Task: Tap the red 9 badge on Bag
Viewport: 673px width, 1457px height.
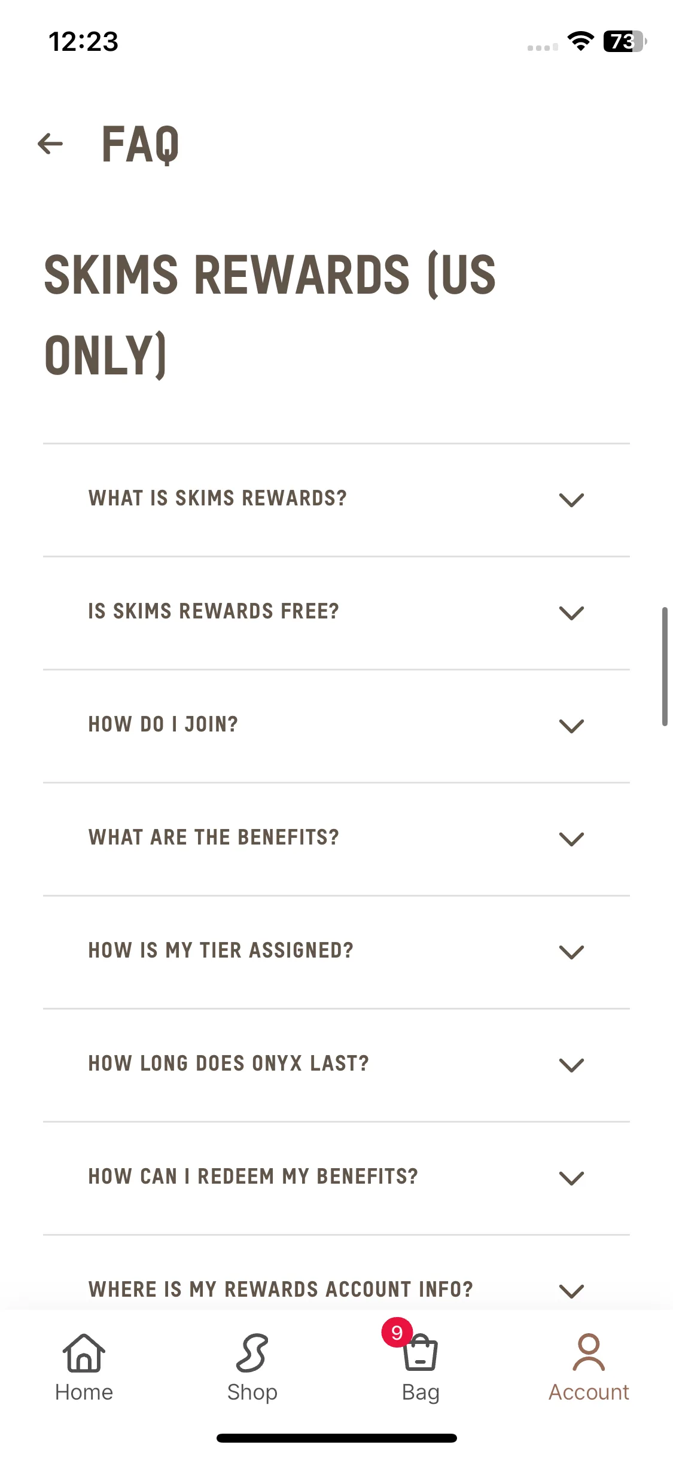Action: pyautogui.click(x=397, y=1332)
